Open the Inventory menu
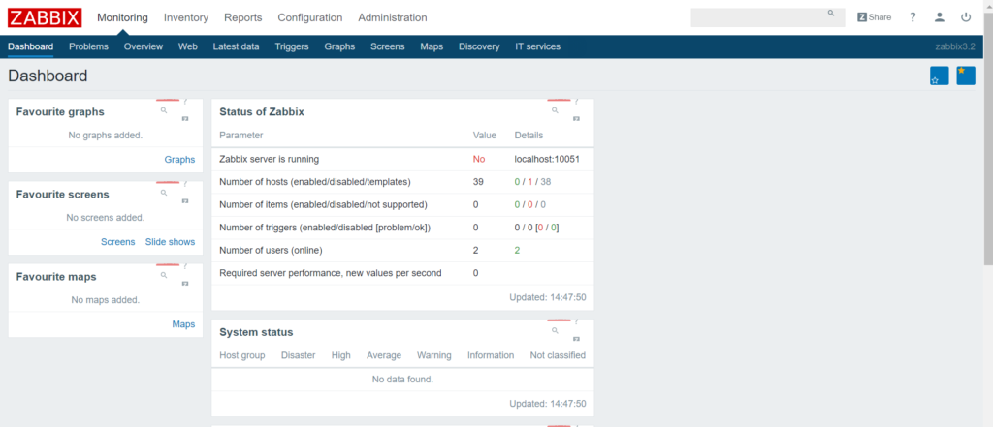 (186, 17)
